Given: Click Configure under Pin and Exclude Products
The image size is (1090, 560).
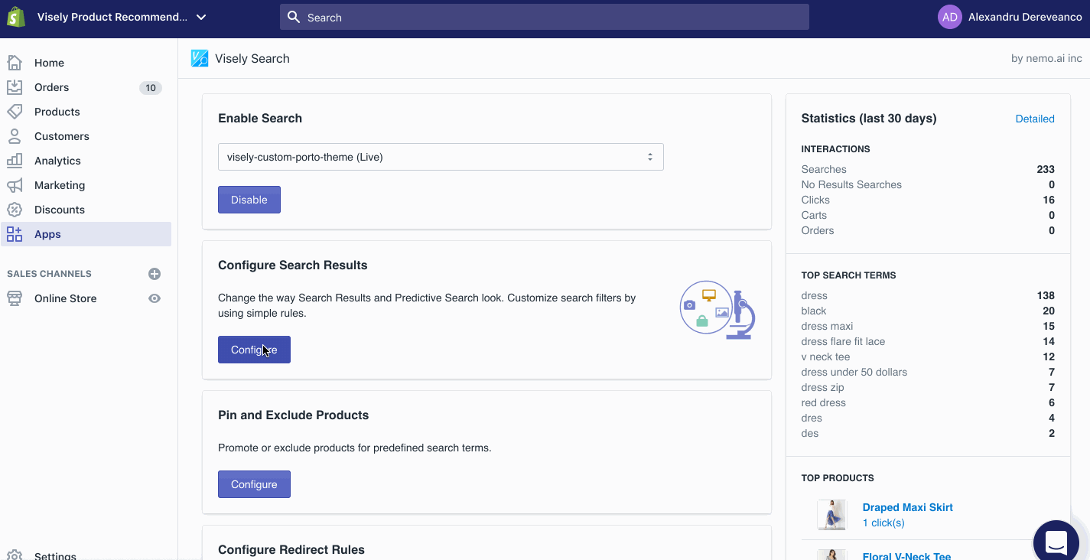Looking at the screenshot, I should click(x=254, y=484).
